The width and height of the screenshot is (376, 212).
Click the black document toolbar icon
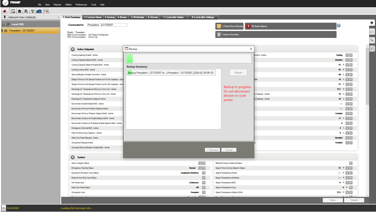click(x=19, y=11)
